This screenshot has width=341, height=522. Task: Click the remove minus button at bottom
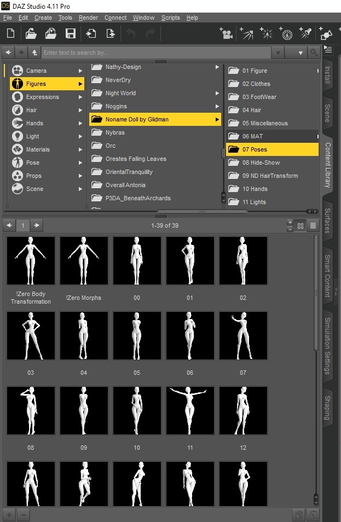23,515
